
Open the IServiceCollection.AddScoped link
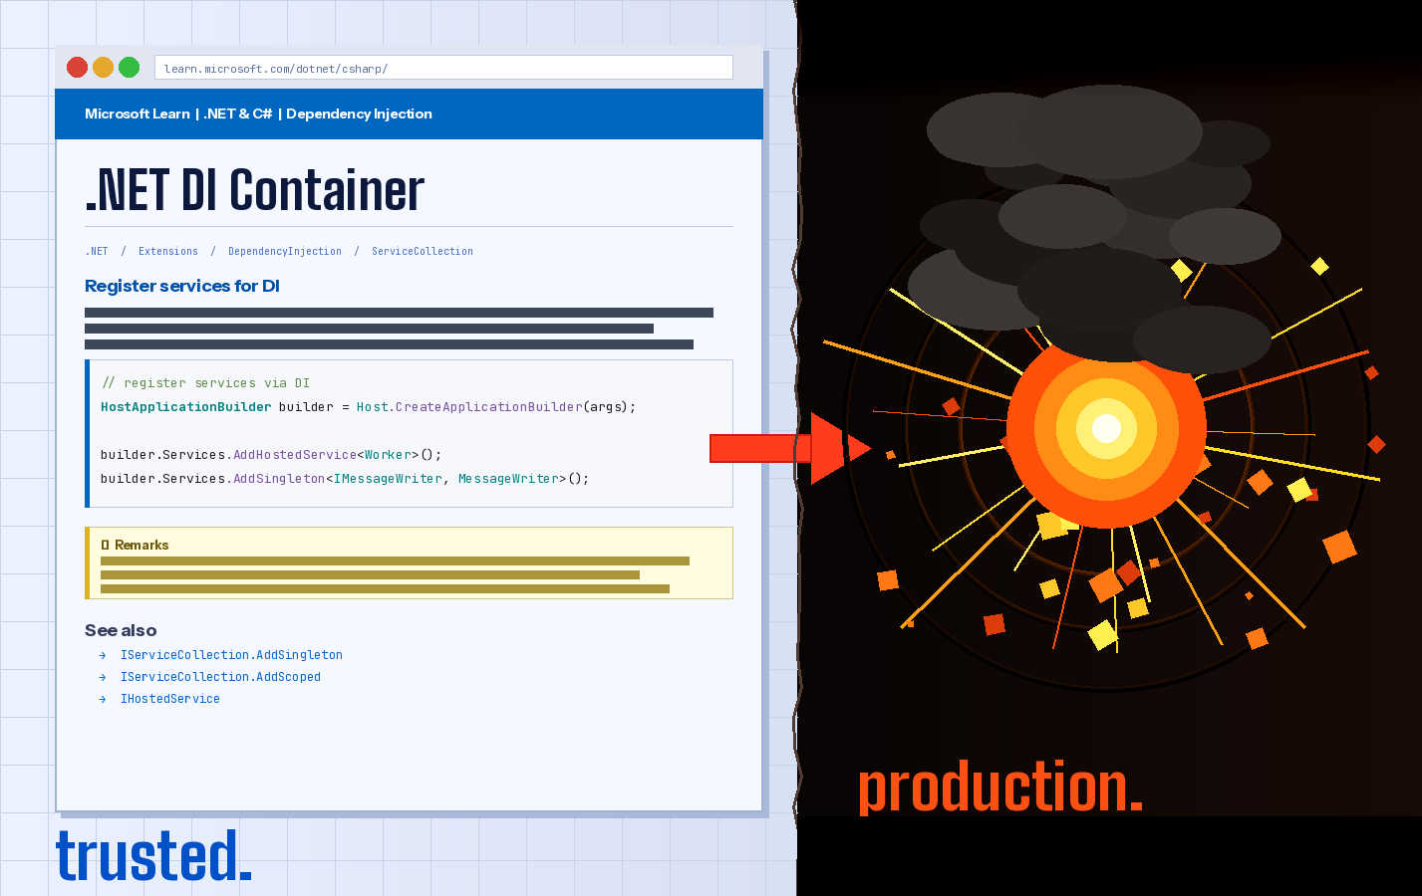(x=220, y=677)
